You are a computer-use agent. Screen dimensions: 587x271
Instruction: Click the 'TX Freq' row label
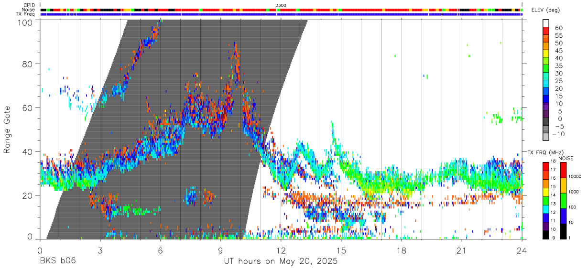26,14
